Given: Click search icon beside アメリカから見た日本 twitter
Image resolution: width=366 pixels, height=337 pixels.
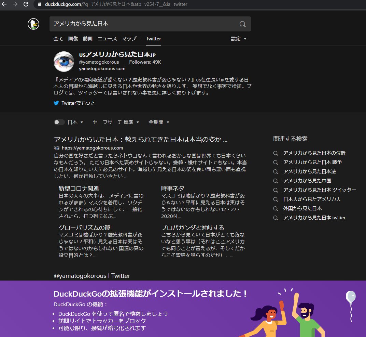Looking at the screenshot, I should point(276,218).
